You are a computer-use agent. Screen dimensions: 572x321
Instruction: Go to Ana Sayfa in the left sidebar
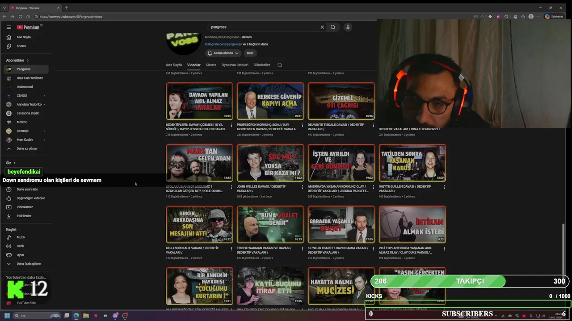tap(27, 37)
